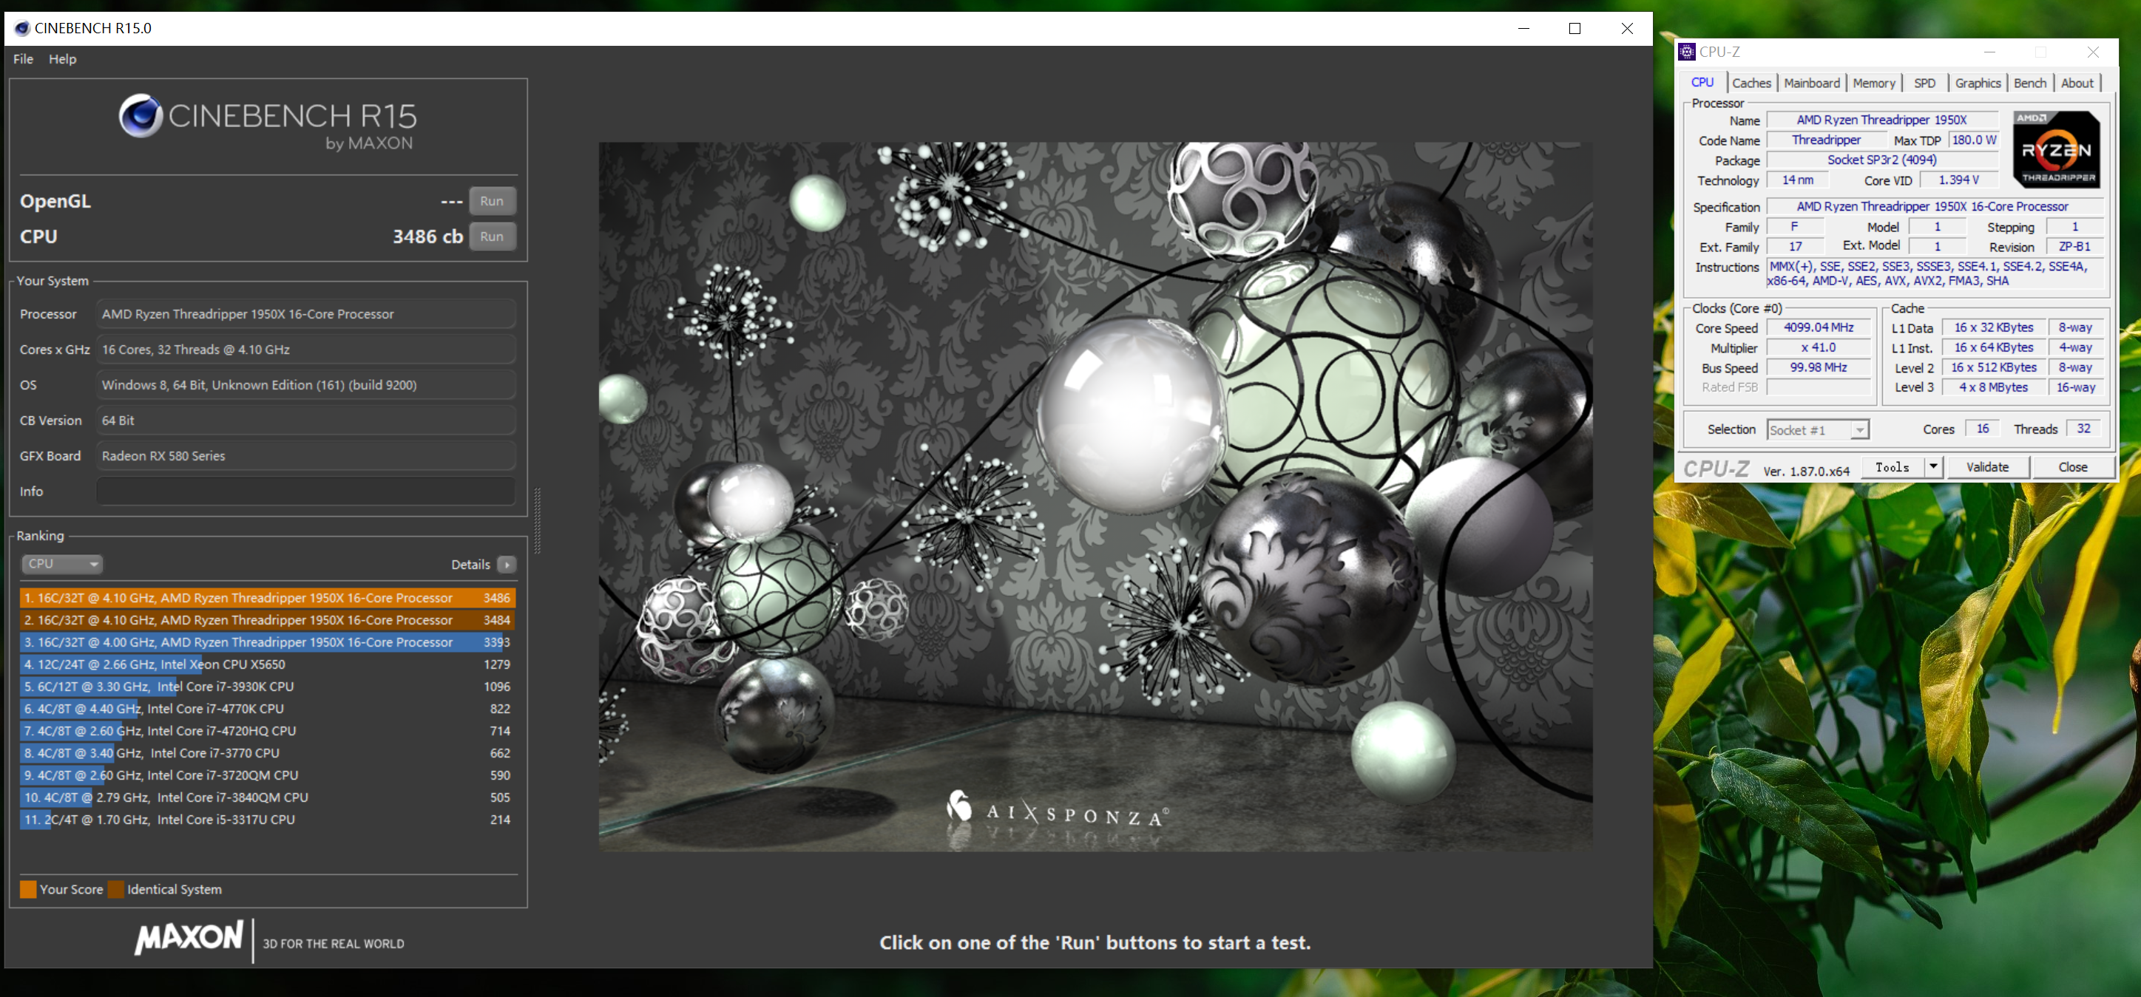Click the CPU-Z title bar icon

[x=1686, y=52]
